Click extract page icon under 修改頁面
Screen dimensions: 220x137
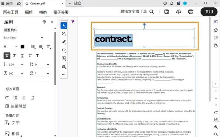point(15,98)
